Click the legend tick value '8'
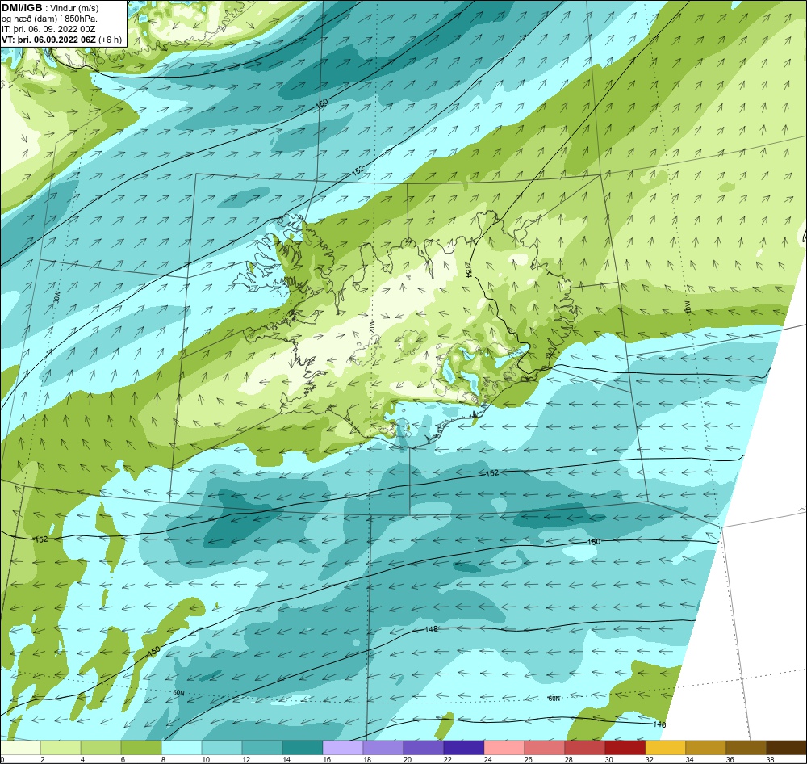 163,759
